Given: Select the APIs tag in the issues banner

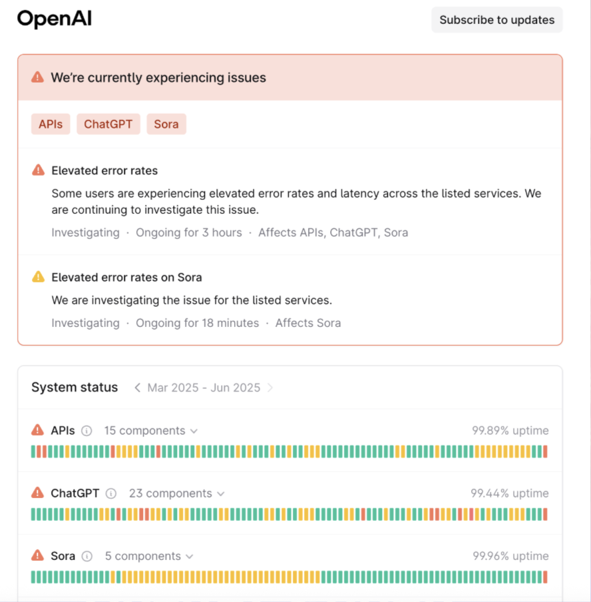Looking at the screenshot, I should (51, 124).
